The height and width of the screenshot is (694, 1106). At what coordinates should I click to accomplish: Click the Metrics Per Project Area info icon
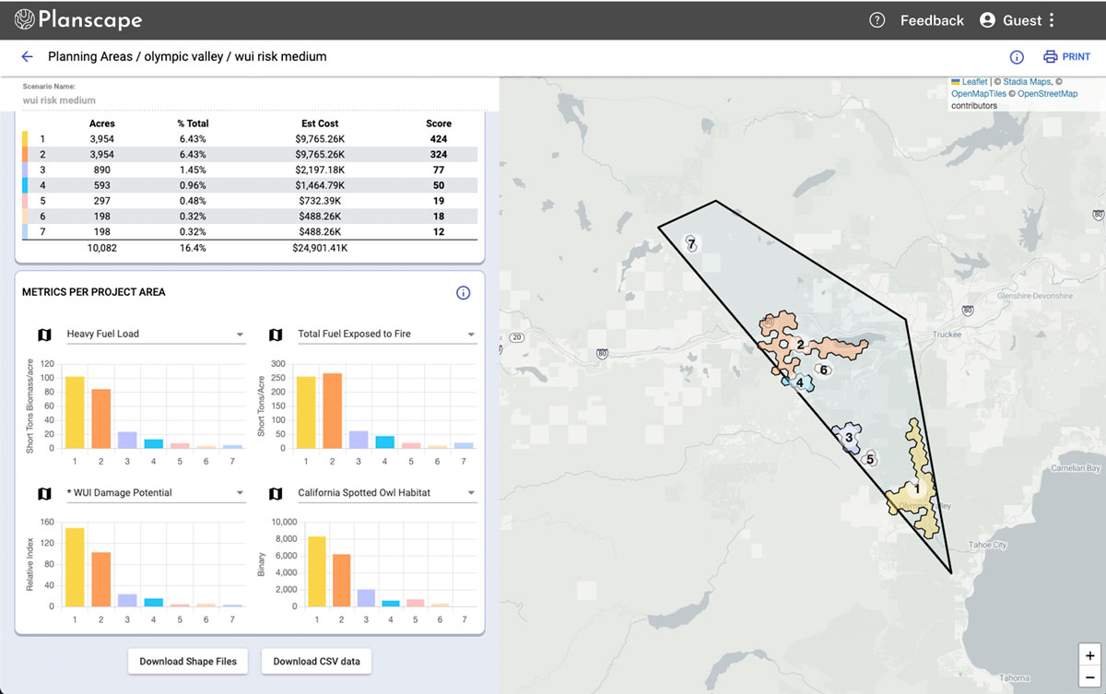(x=463, y=293)
